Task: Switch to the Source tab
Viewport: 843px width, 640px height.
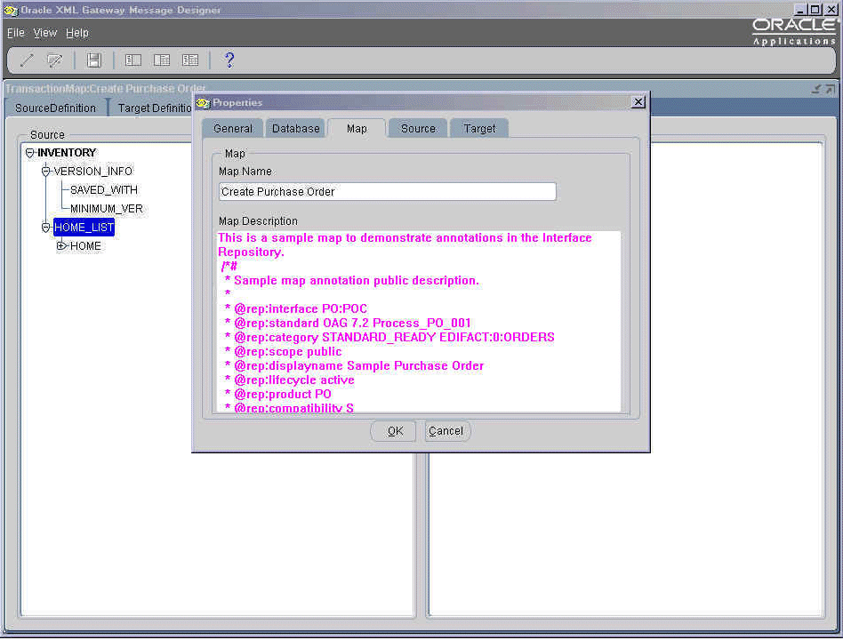Action: point(418,128)
